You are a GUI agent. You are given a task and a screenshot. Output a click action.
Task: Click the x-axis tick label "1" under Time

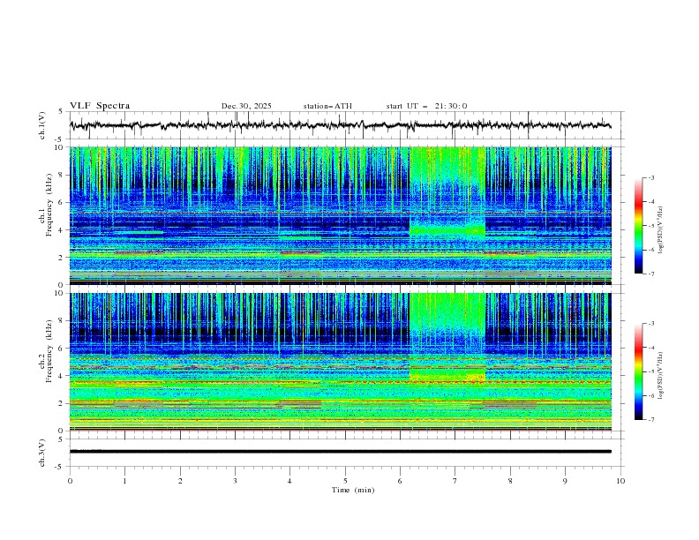[x=124, y=481]
